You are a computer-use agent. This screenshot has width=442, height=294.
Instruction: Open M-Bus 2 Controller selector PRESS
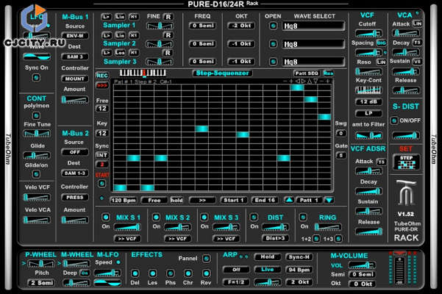pyautogui.click(x=75, y=198)
